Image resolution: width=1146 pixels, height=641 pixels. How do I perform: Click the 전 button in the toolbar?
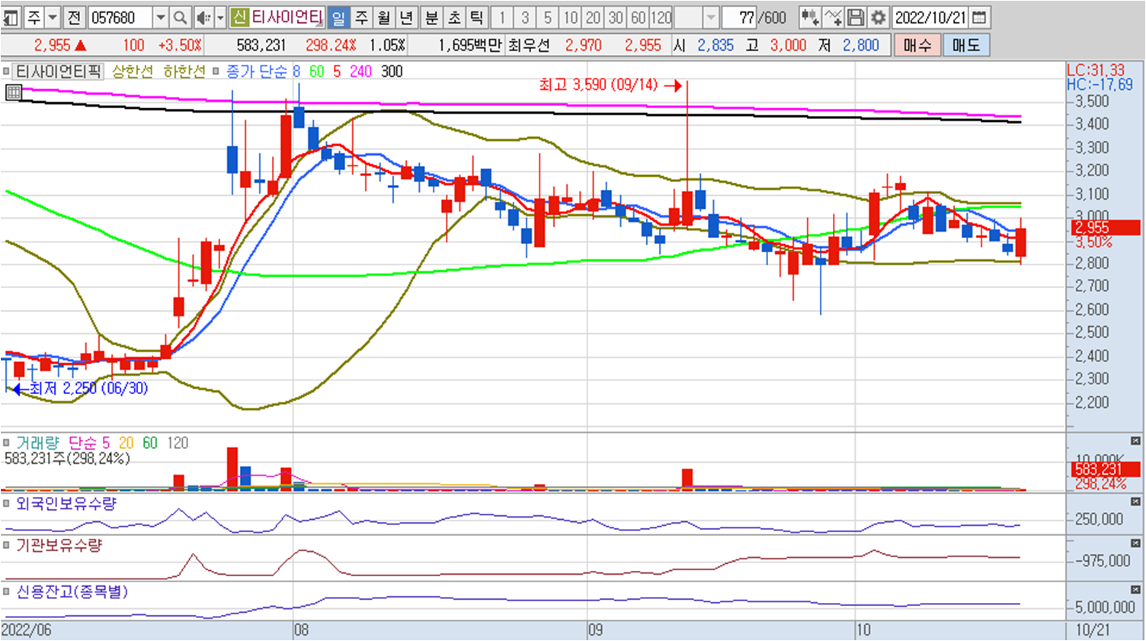[x=74, y=17]
